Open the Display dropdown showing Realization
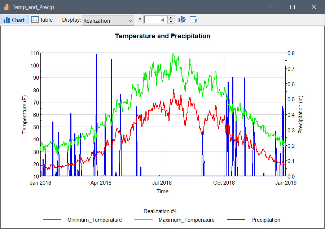This screenshot has width=325, height=229. coord(107,21)
